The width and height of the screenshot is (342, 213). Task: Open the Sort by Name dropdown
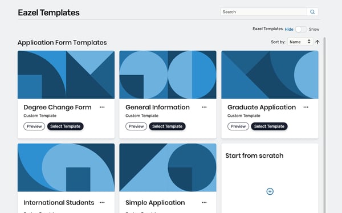[300, 42]
